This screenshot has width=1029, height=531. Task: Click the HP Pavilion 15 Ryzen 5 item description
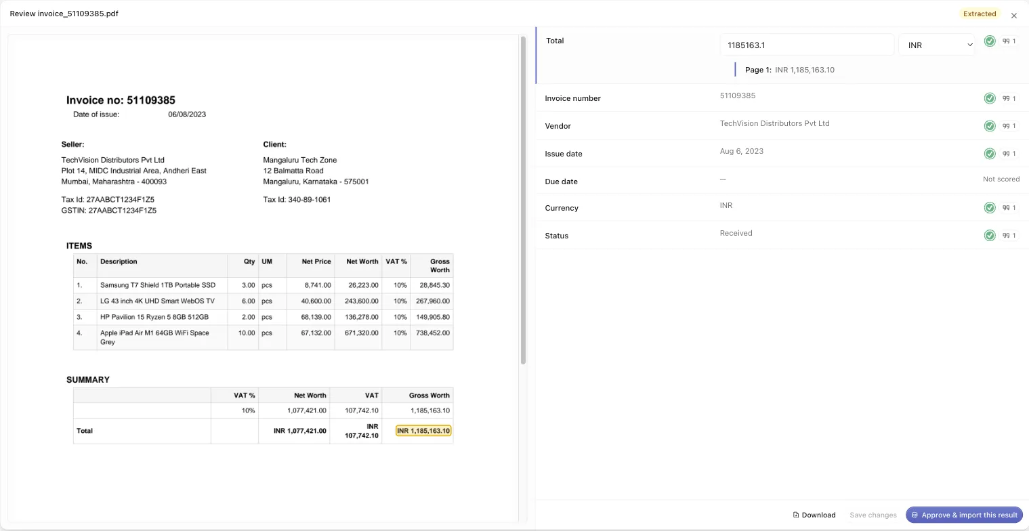pyautogui.click(x=154, y=317)
